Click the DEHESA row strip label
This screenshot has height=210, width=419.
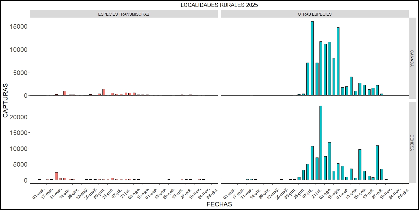(x=412, y=142)
